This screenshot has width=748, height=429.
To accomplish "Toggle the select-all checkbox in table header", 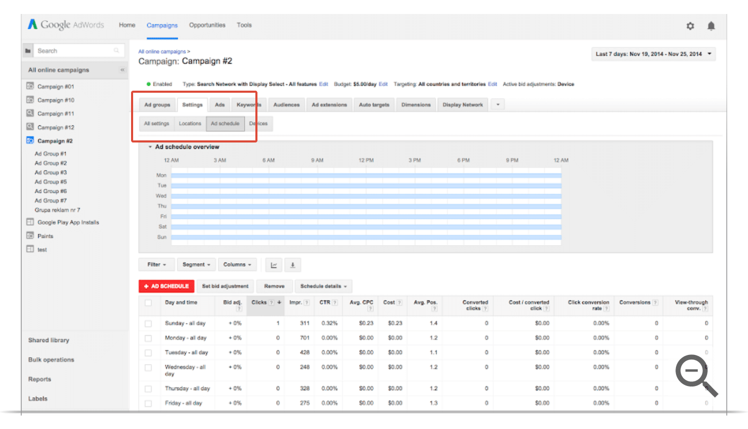I will tap(148, 303).
